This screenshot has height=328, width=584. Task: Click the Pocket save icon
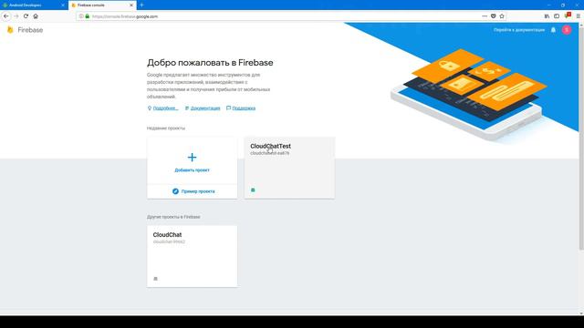pyautogui.click(x=493, y=16)
